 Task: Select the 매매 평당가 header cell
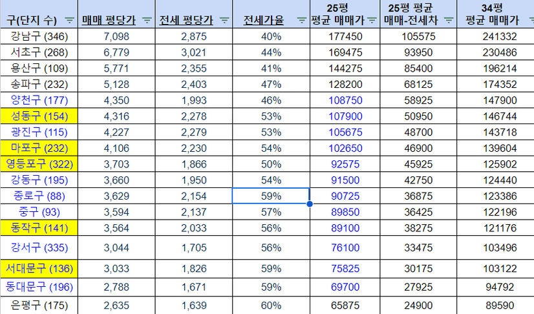coord(116,14)
